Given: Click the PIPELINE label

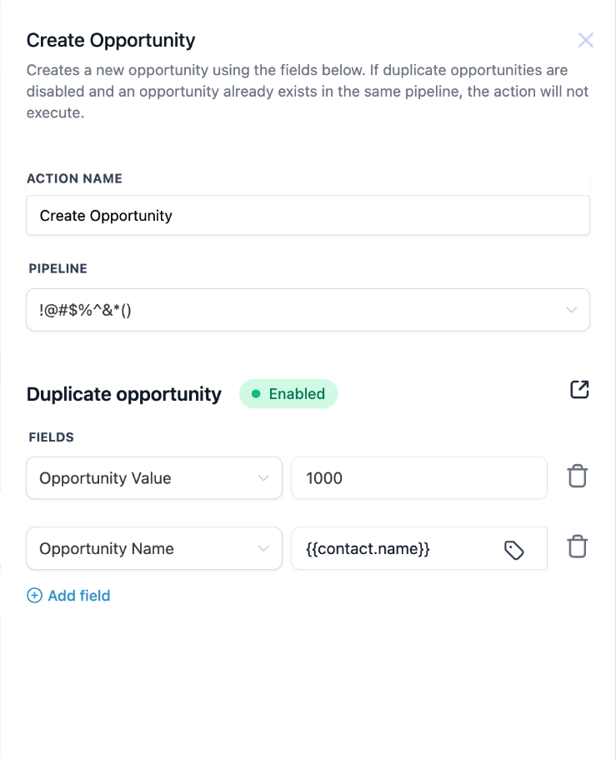Looking at the screenshot, I should coord(58,269).
